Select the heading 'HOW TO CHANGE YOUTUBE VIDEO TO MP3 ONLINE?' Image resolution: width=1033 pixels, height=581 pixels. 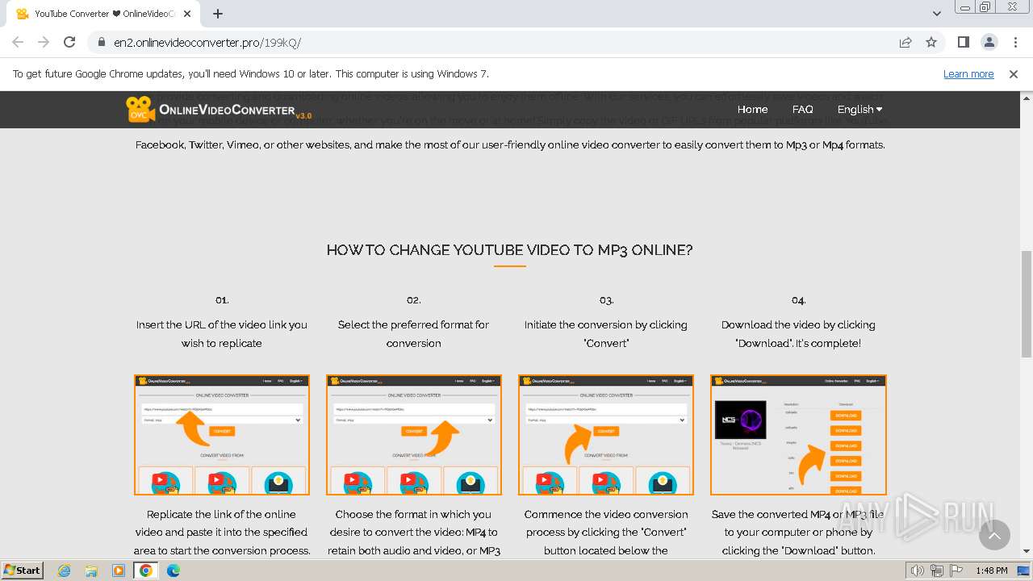tap(509, 250)
